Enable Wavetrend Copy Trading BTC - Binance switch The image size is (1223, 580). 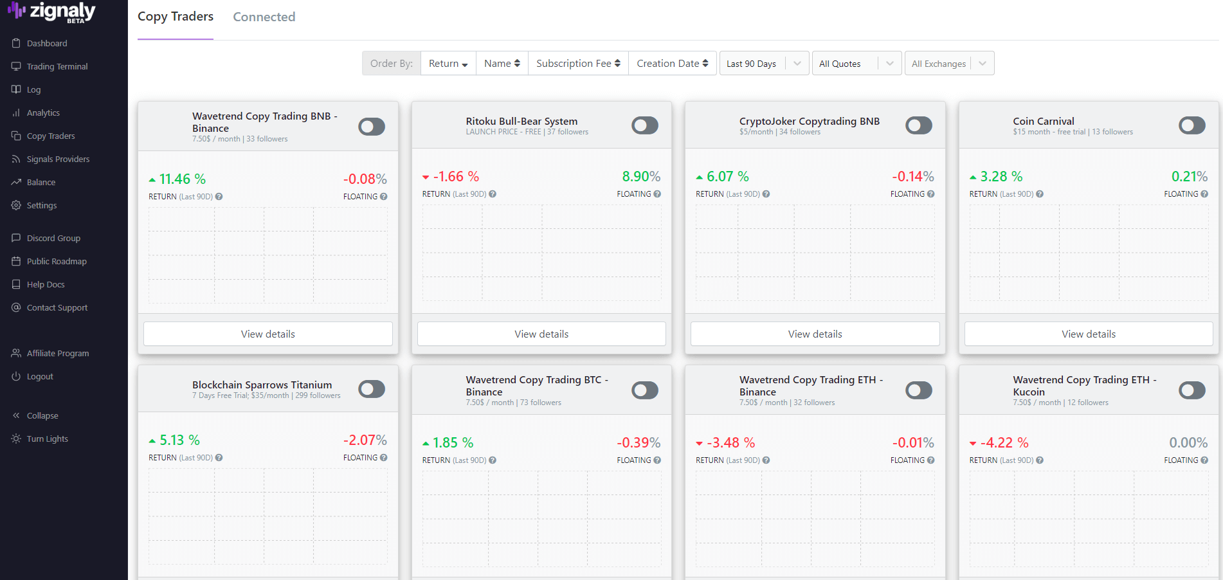(x=645, y=390)
